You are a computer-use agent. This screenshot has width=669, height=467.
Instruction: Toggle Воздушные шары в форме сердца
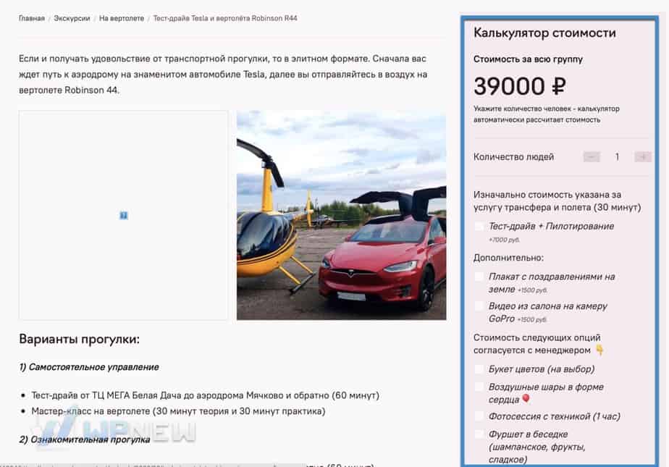click(479, 387)
